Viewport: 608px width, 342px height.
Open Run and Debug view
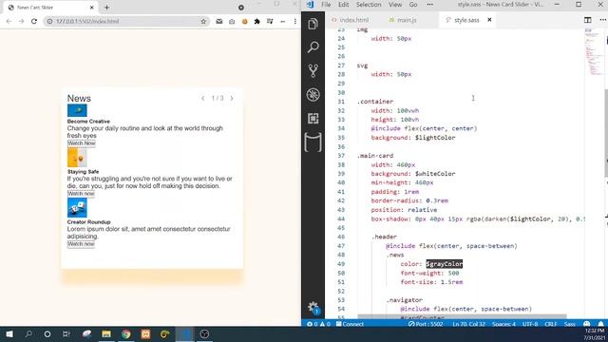313,95
